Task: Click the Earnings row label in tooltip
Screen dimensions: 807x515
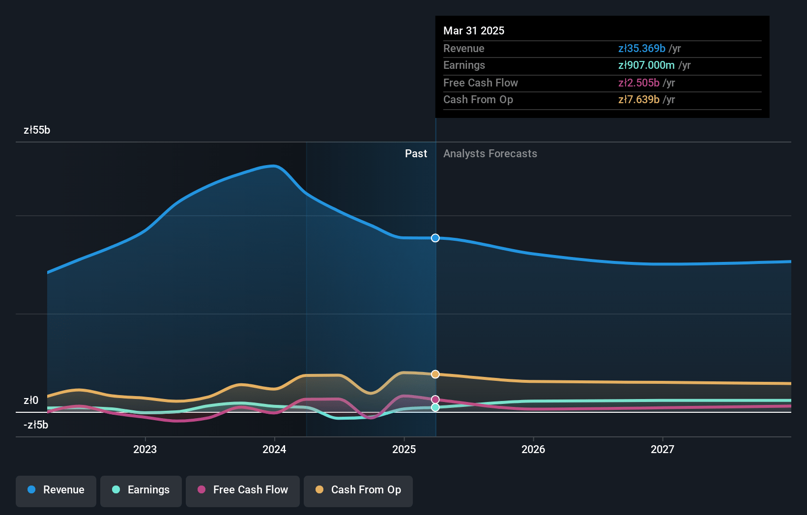Action: point(464,65)
